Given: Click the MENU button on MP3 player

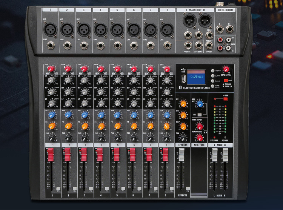Looking at the screenshot, I should pyautogui.click(x=213, y=71).
